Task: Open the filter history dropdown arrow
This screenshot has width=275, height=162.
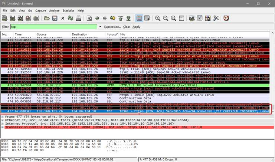Action: pos(100,27)
